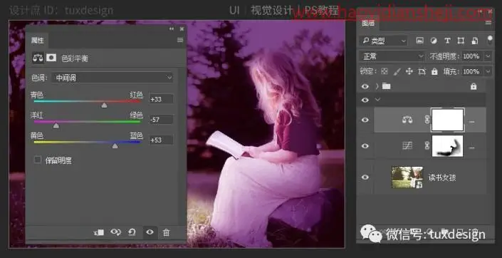The height and width of the screenshot is (258, 502).
Task: Click the yellow-blue value field +53
Action: point(162,140)
